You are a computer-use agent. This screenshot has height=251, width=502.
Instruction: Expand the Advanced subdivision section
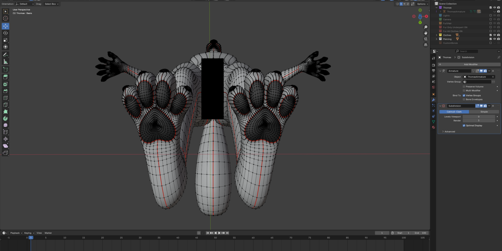pos(449,132)
